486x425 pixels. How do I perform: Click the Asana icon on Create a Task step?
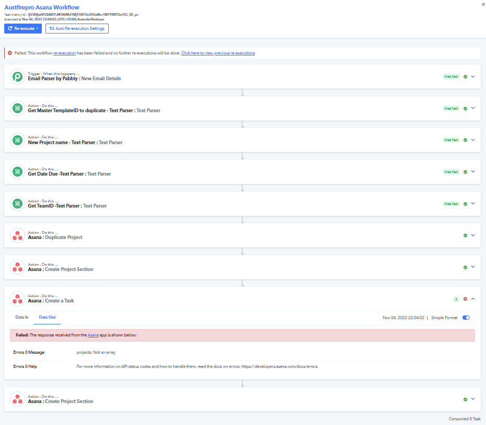[17, 299]
